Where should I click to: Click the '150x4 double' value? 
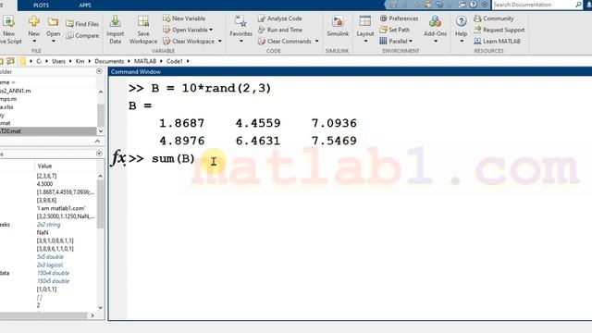[53, 273]
